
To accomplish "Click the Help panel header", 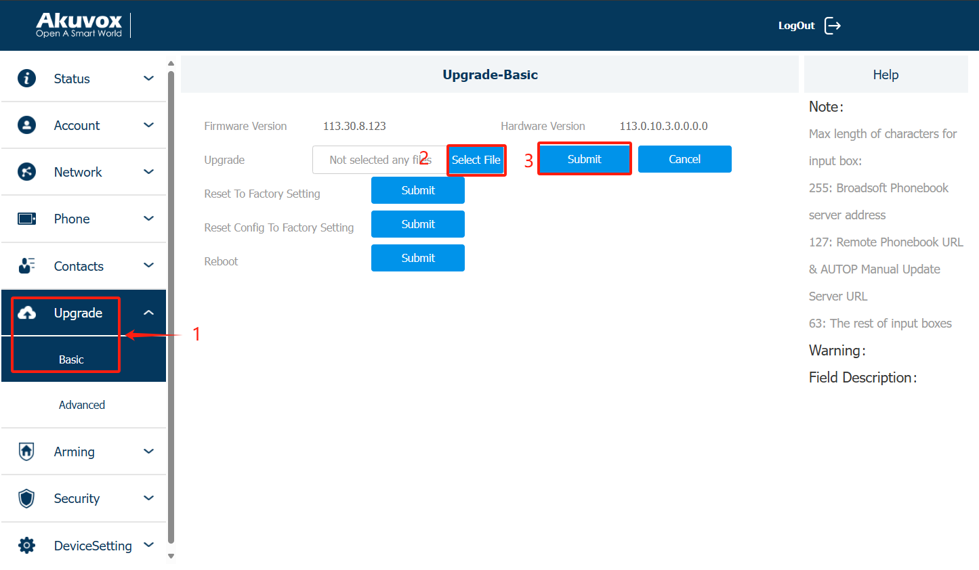I will [886, 74].
